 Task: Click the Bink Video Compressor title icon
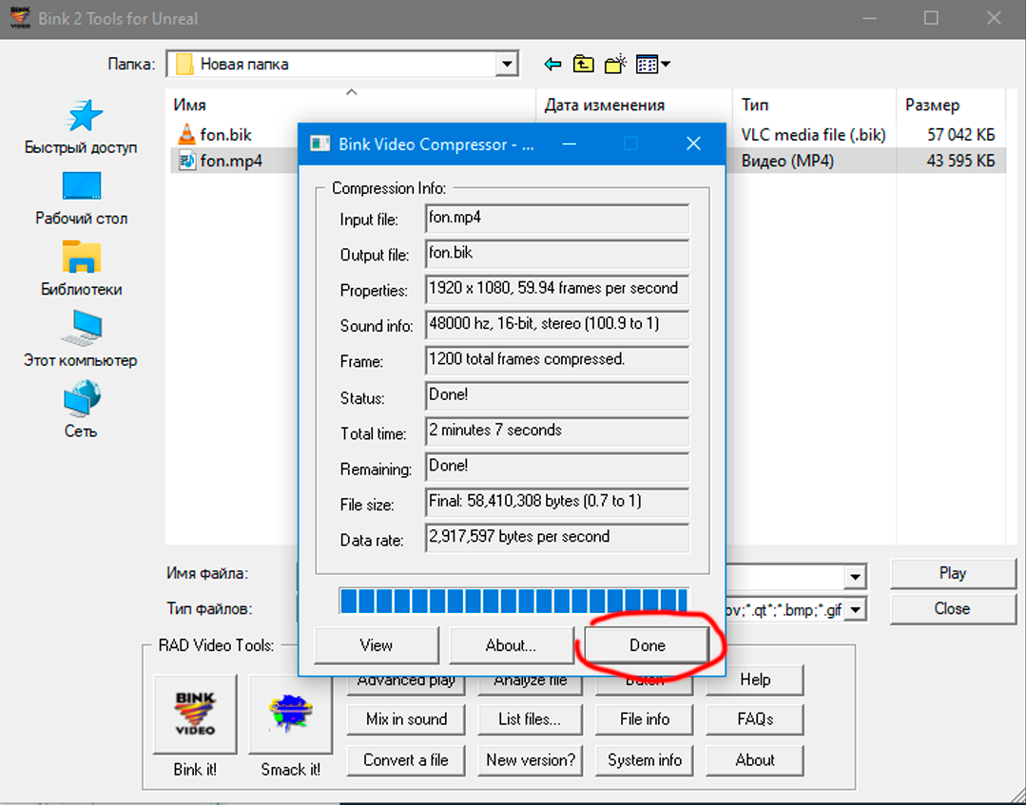pyautogui.click(x=319, y=144)
